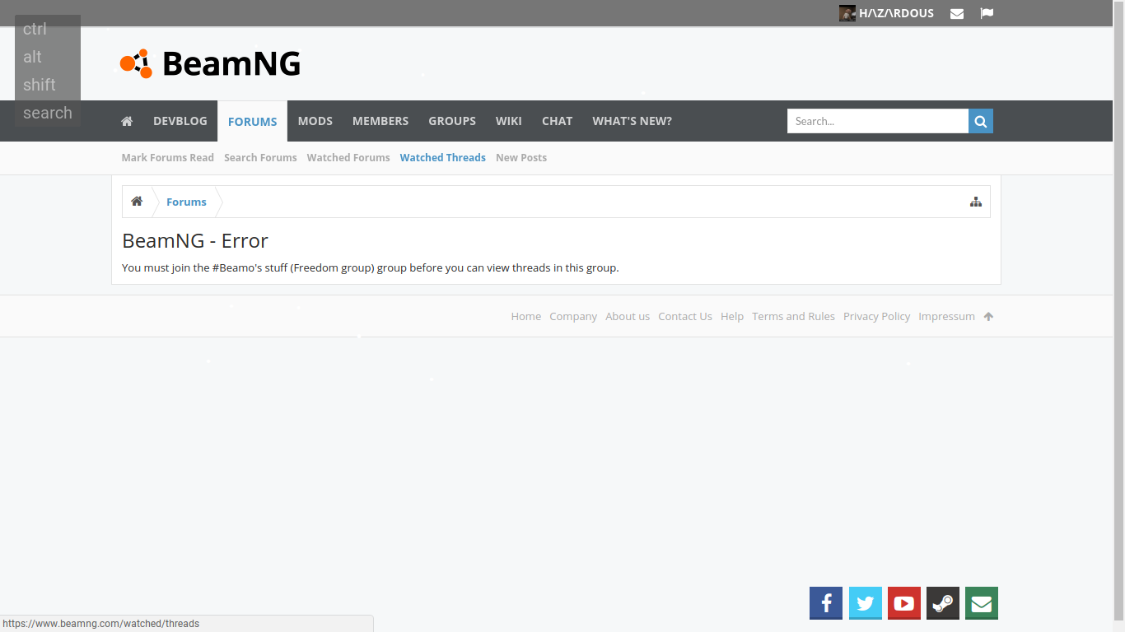This screenshot has width=1125, height=632.
Task: Open the About us footer link
Action: 628,316
